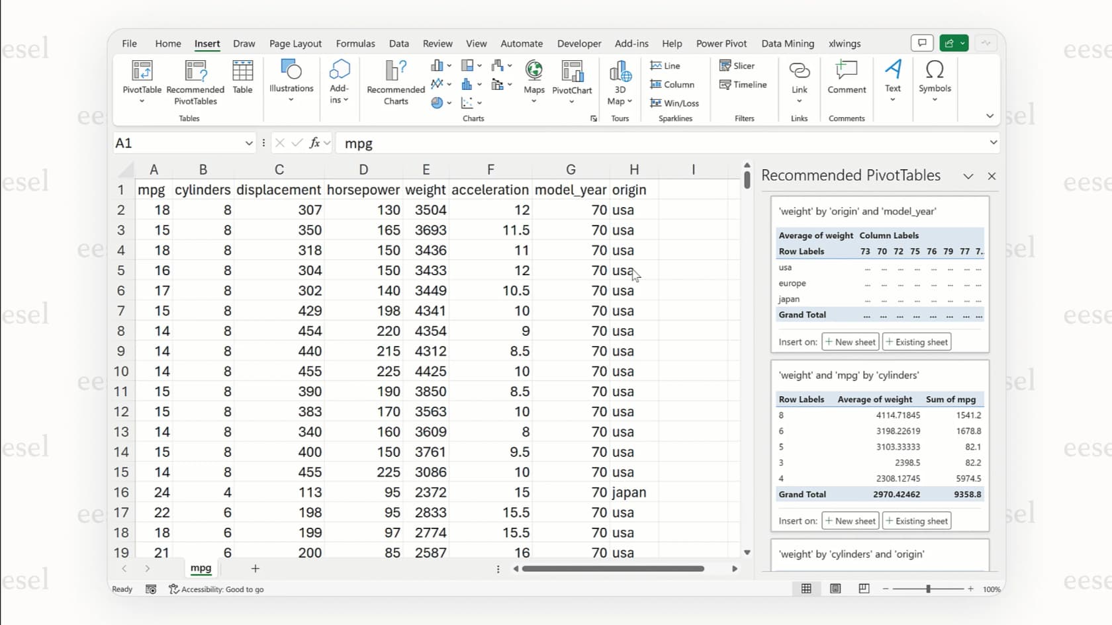
Task: Open the PivotTable menu
Action: pos(142,82)
